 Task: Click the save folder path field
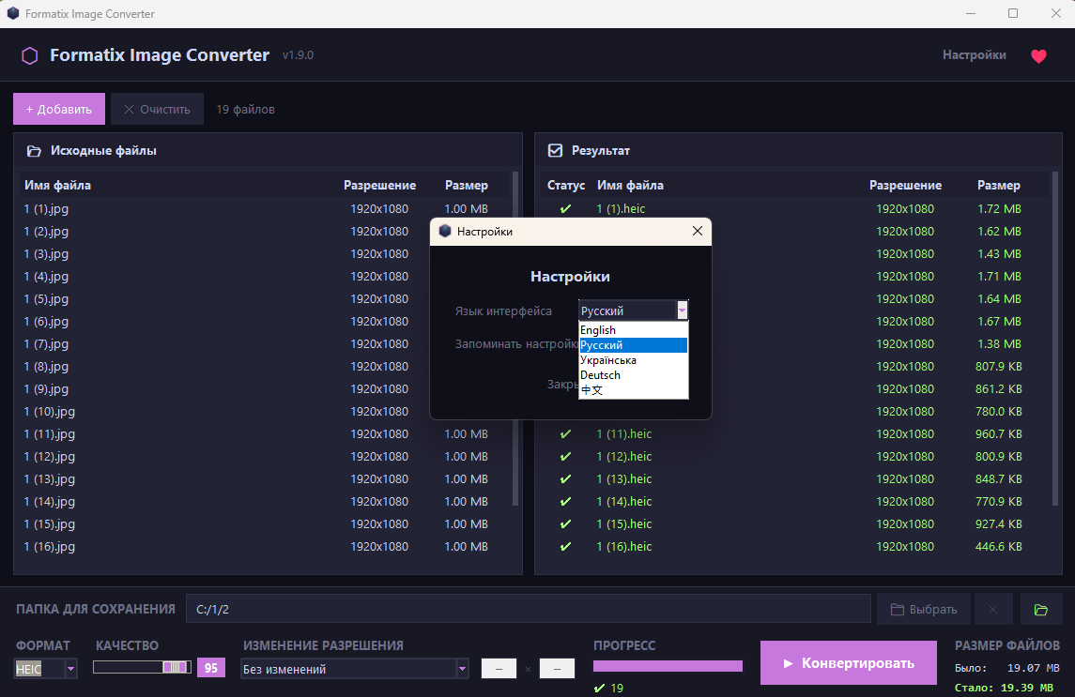point(528,609)
